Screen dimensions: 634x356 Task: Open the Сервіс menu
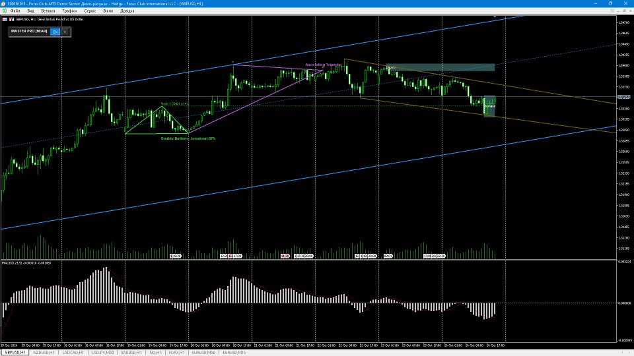point(90,11)
